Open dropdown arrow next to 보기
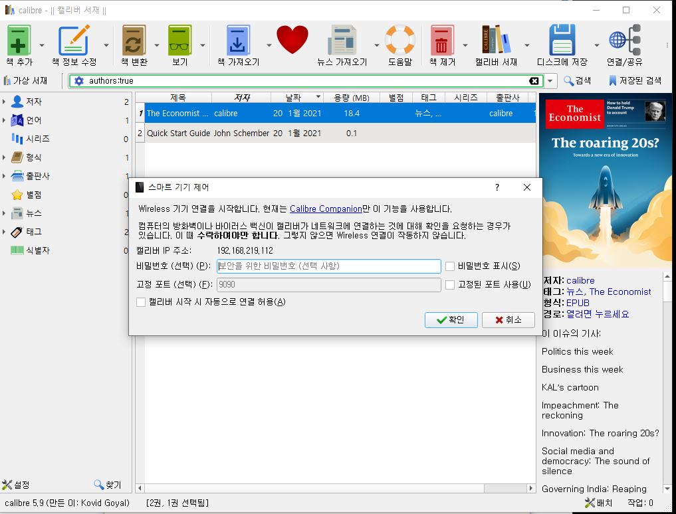676x514 pixels. 202,44
